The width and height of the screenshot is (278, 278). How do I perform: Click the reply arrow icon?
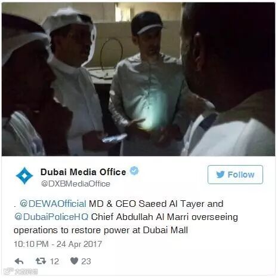pos(19,261)
